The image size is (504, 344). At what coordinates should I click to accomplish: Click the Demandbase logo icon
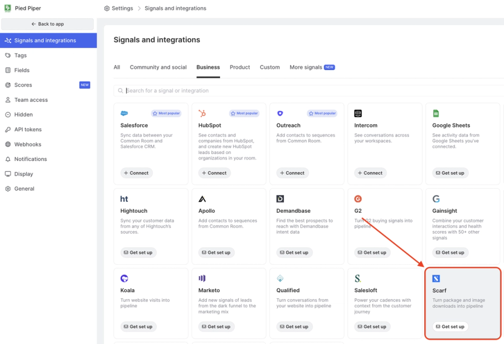(x=280, y=199)
